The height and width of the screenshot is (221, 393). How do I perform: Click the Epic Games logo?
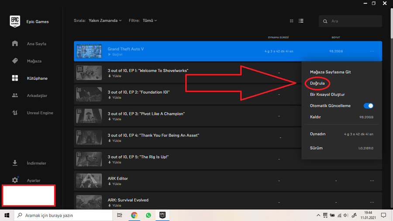pos(15,21)
